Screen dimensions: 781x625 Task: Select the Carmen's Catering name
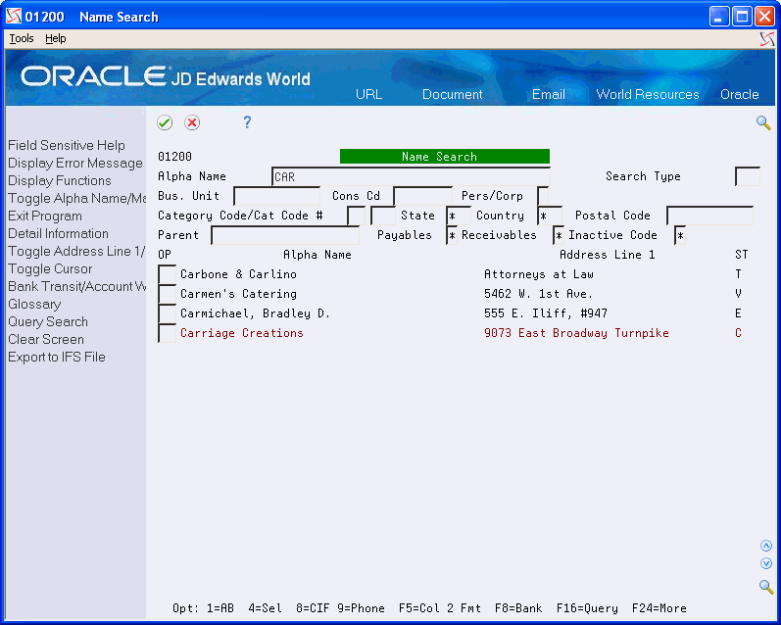[238, 294]
